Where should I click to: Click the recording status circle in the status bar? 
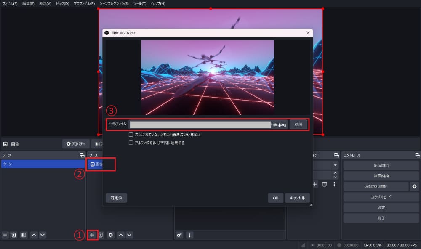tap(339, 245)
